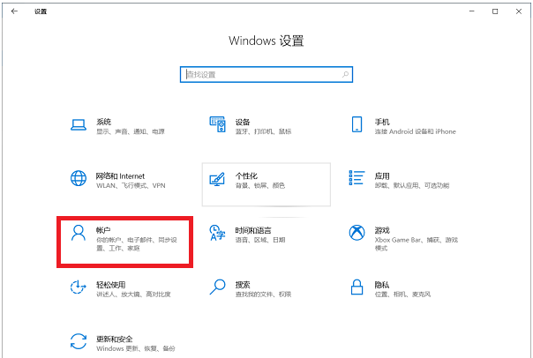Click the 游戏 Xbox icon
This screenshot has height=358, width=533.
tap(357, 233)
